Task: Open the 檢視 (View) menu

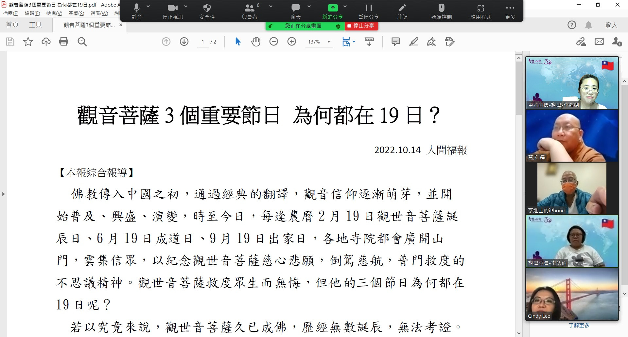Action: point(54,13)
